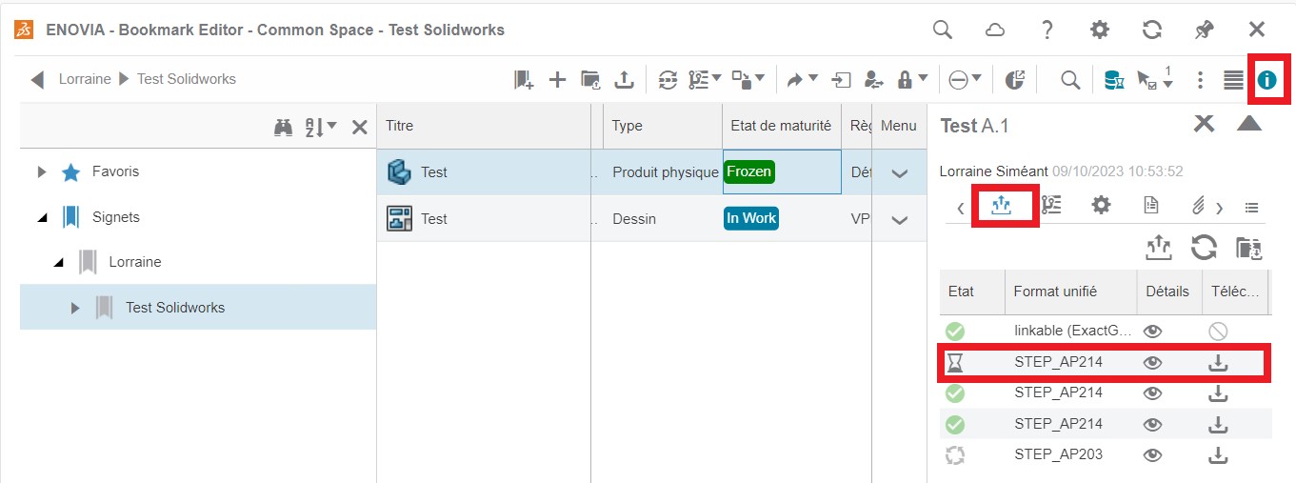The width and height of the screenshot is (1296, 483).
Task: Click Lorraine in the breadcrumb path
Action: [x=85, y=79]
